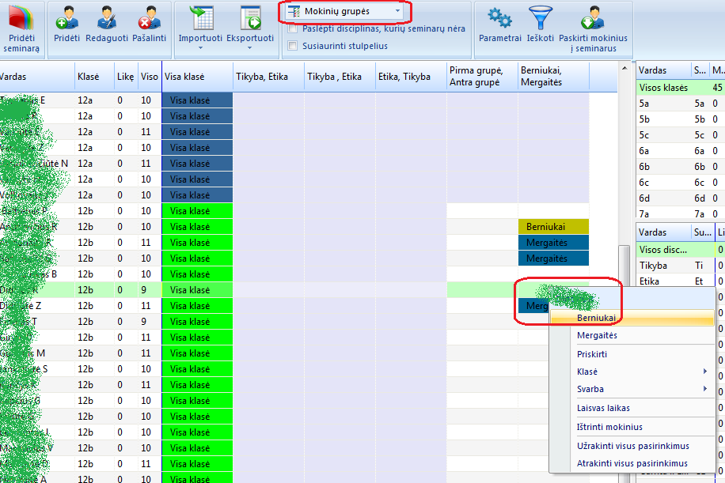This screenshot has width=725, height=483.
Task: Click Paskirti mokinius į seminarus icon
Action: [593, 18]
